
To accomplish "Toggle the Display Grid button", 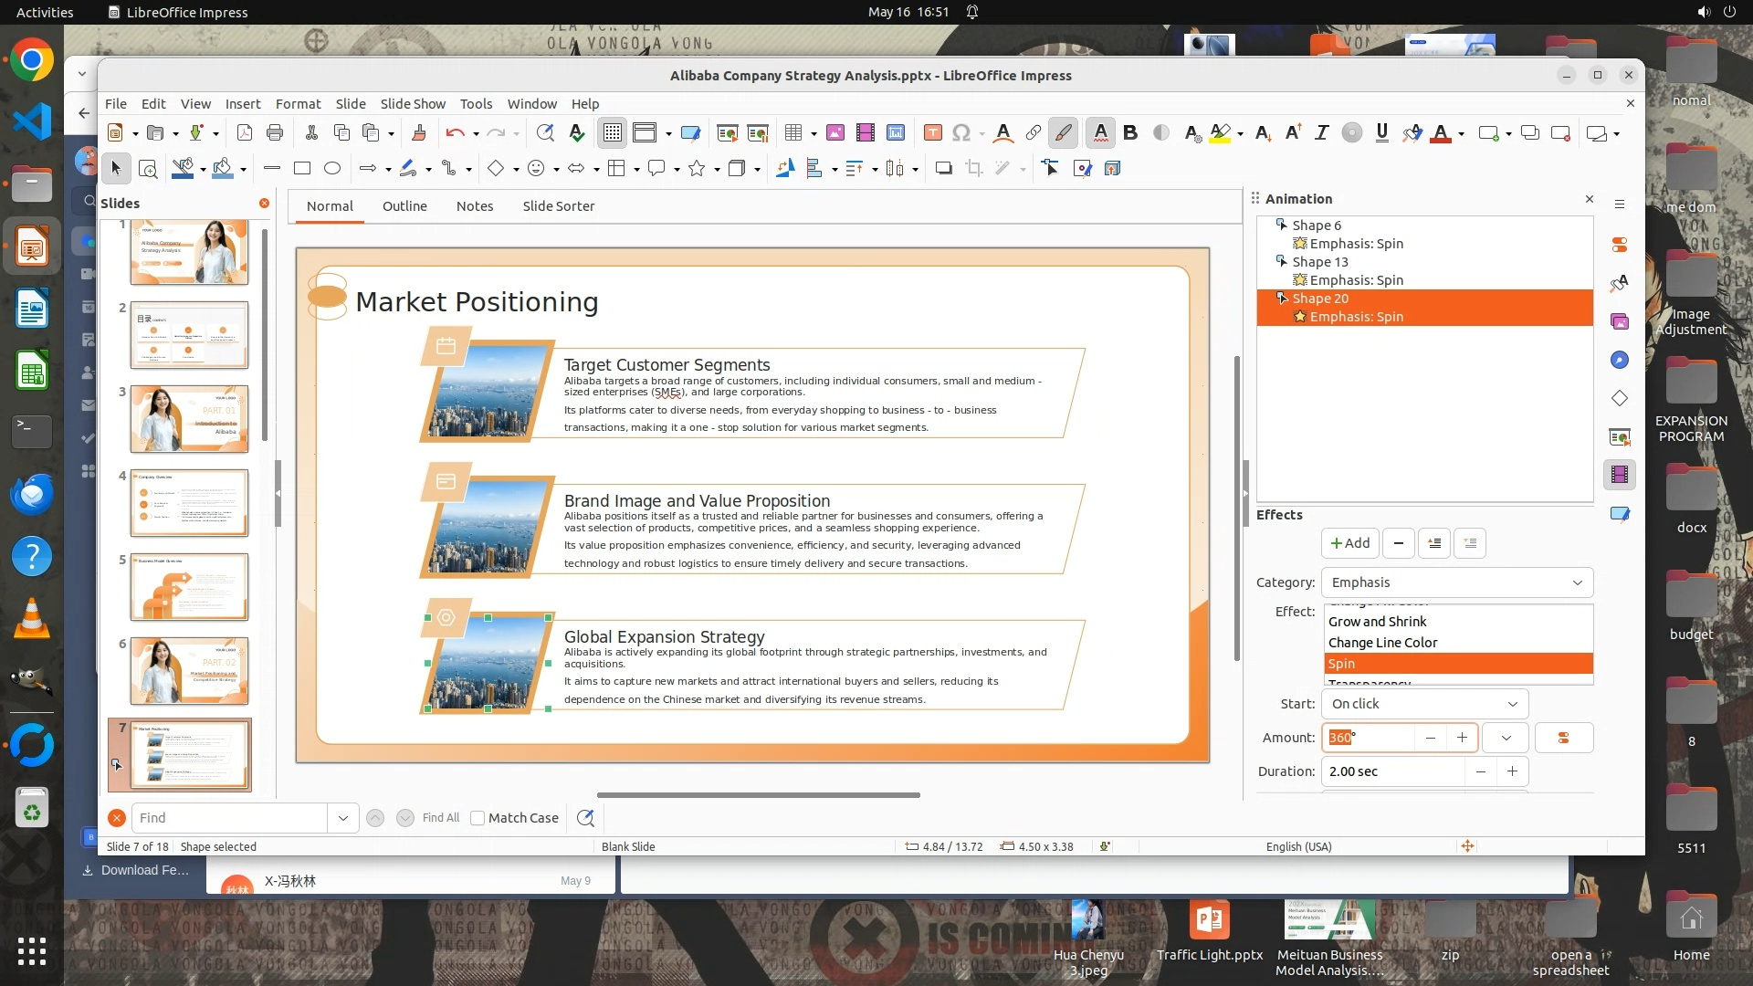I will [x=612, y=133].
